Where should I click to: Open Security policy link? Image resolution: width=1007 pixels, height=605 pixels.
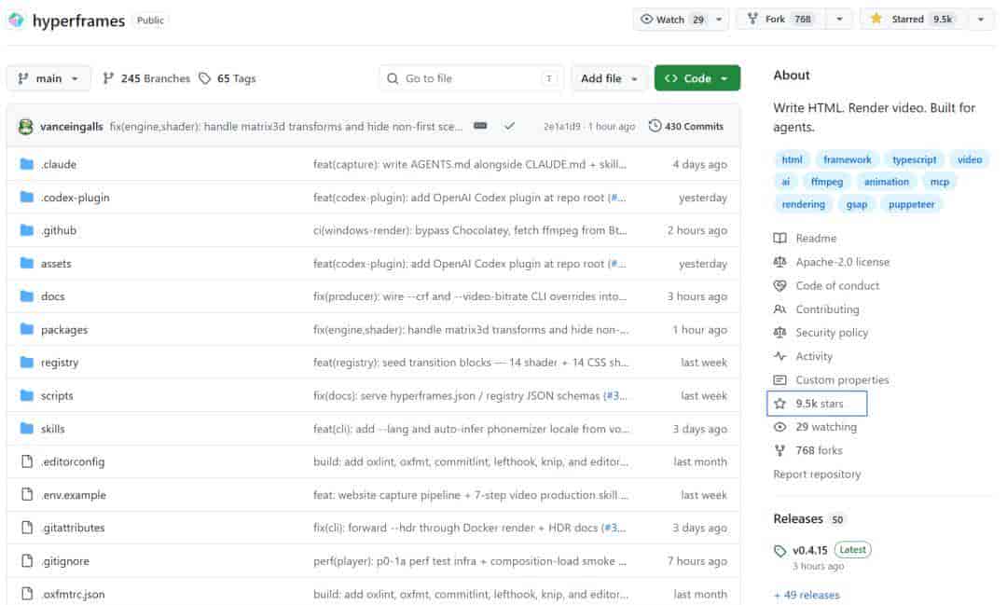tap(832, 333)
